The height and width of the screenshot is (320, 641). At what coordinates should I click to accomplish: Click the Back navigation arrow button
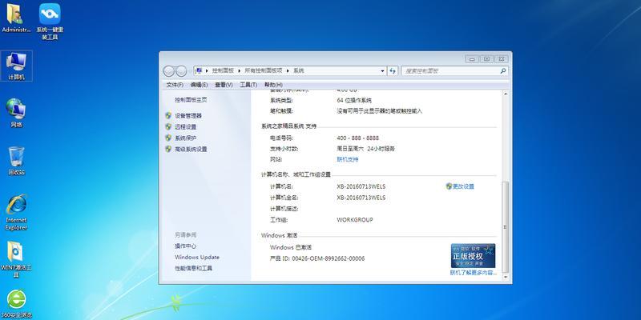169,71
